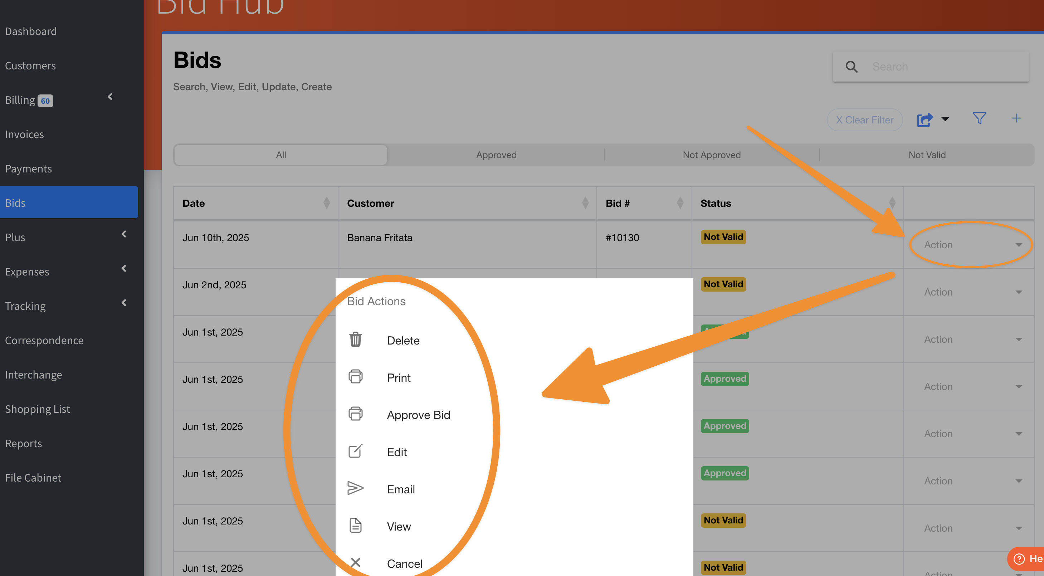Viewport: 1044px width, 576px height.
Task: Open Customers in the sidebar
Action: coord(30,66)
